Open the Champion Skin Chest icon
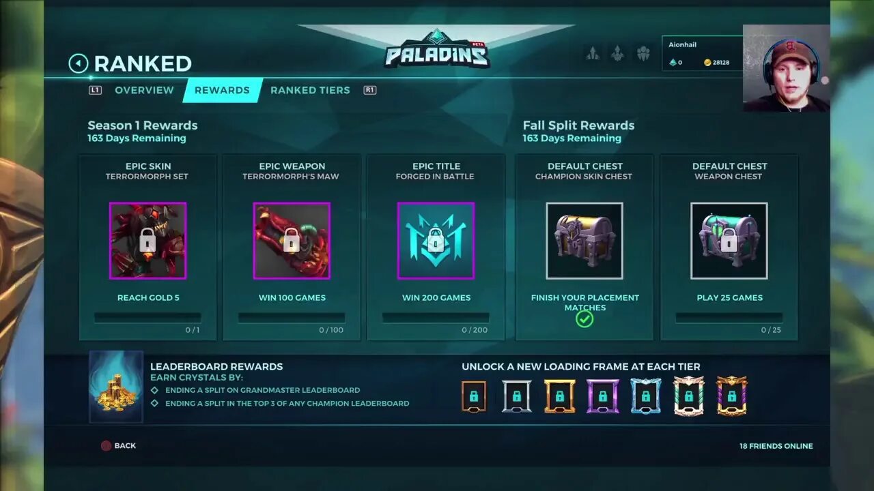 (584, 241)
